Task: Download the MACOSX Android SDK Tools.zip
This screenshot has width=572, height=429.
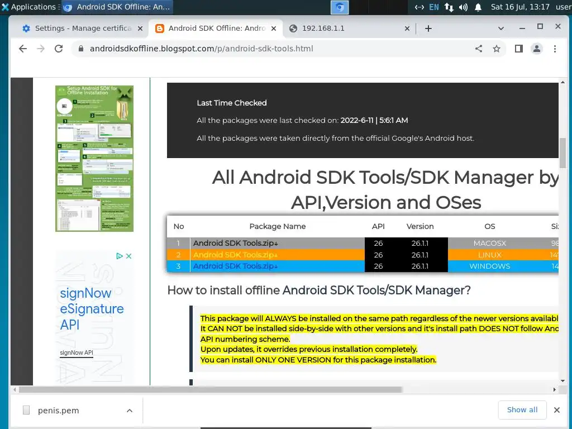Action: tap(236, 243)
